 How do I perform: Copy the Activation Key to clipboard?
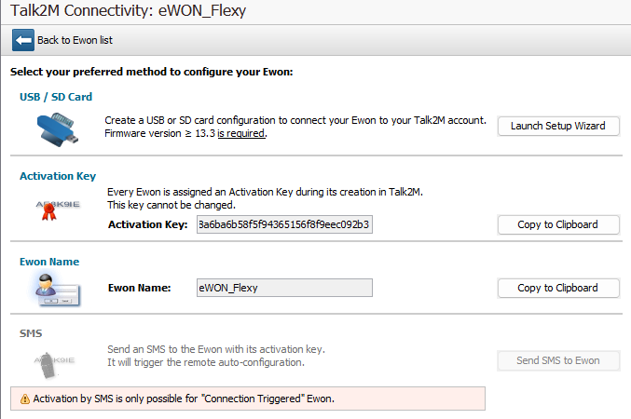(x=557, y=224)
